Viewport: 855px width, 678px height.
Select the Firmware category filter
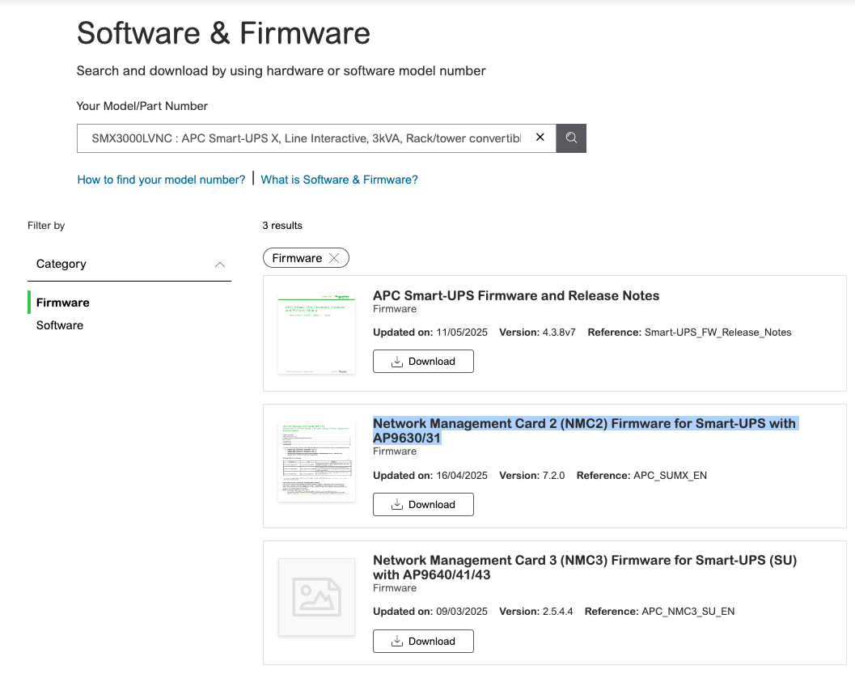[x=63, y=303]
